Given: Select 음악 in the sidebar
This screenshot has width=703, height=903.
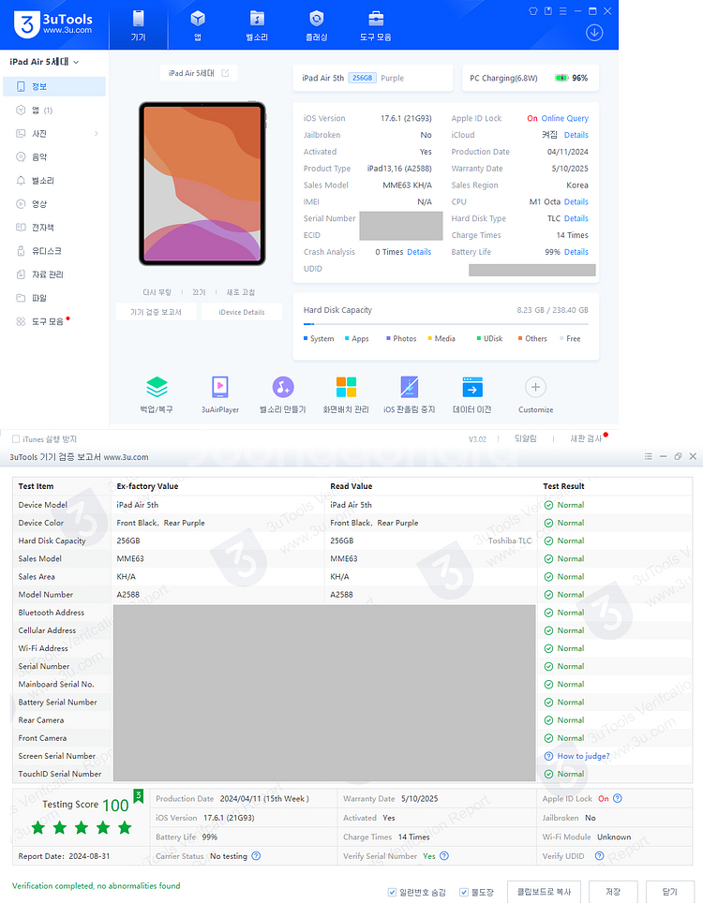Looking at the screenshot, I should (38, 157).
